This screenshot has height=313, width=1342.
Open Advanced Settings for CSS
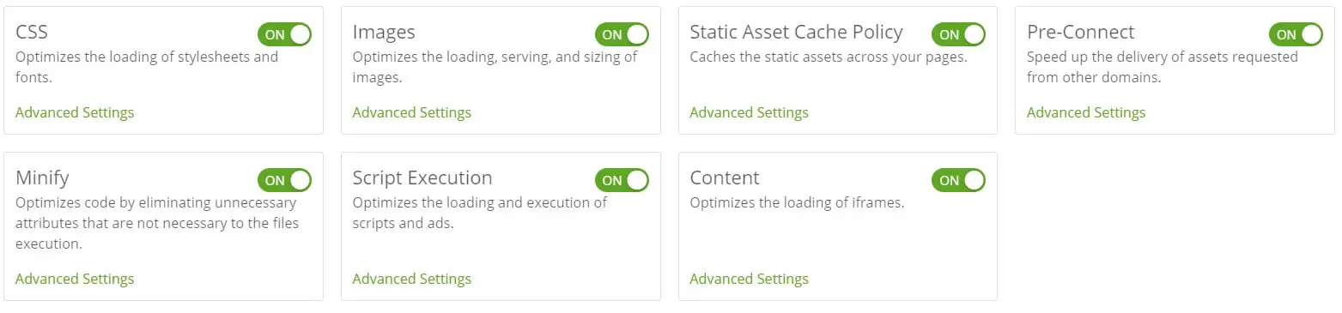tap(75, 112)
